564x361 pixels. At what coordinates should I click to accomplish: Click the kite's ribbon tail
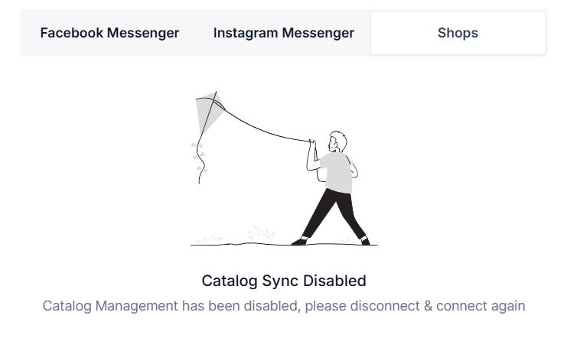[x=199, y=159]
